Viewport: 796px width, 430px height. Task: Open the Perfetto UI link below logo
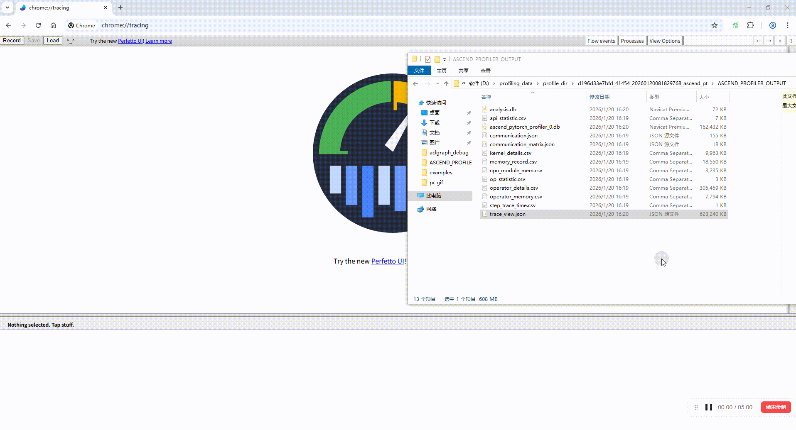click(x=388, y=261)
